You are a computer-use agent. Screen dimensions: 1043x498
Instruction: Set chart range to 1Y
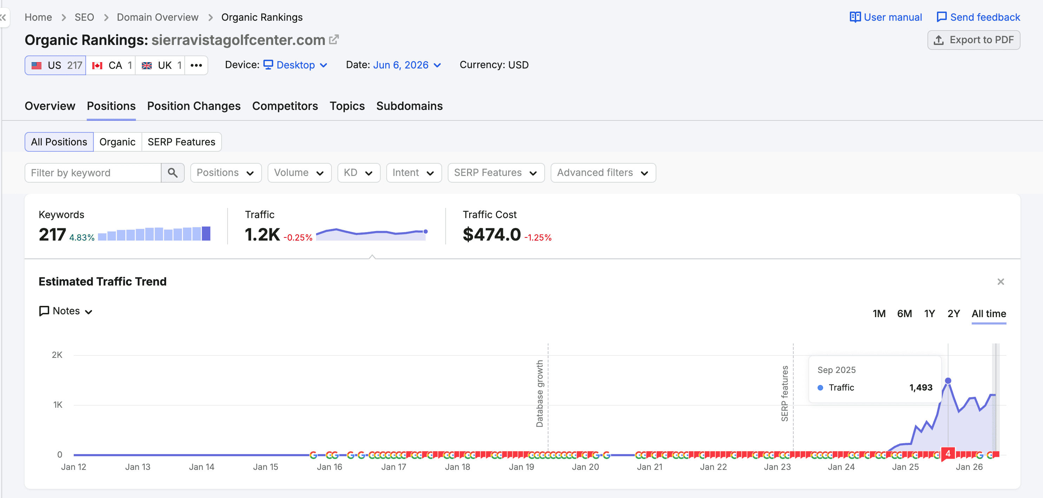coord(930,314)
